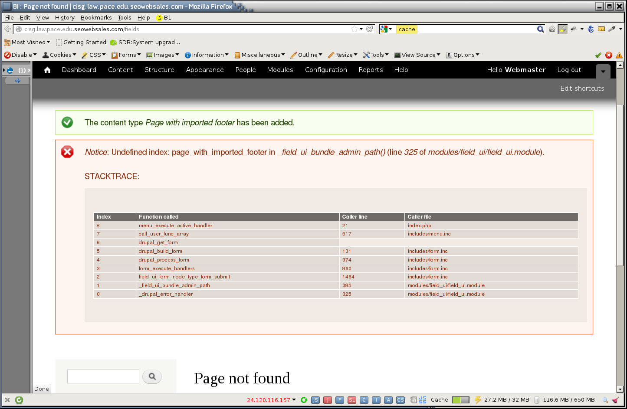This screenshot has height=409, width=627.
Task: Click the vertical scrollbar down arrow
Action: (x=620, y=389)
